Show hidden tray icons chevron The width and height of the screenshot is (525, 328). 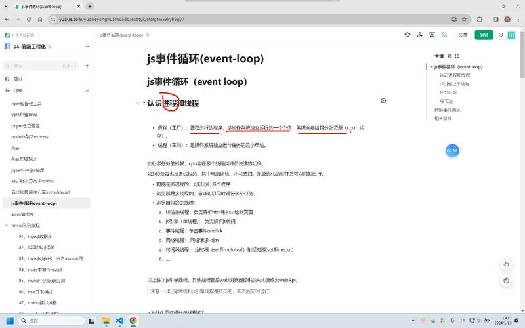click(413, 321)
